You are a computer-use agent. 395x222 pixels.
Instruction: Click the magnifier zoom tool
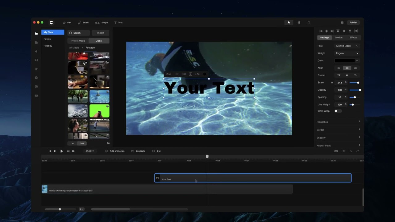coord(309,23)
